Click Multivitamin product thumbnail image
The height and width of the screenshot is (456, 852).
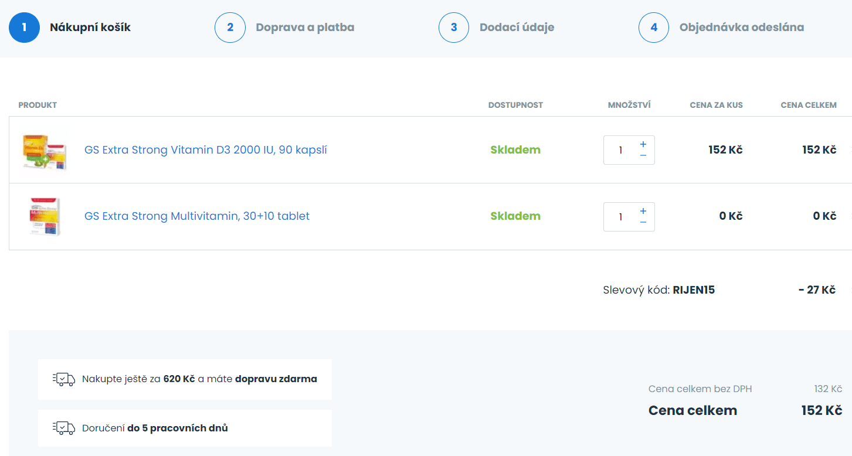pyautogui.click(x=45, y=217)
